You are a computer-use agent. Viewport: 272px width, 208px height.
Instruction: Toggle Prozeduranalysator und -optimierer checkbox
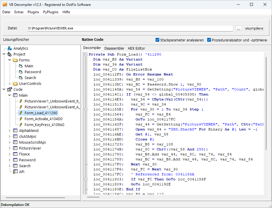click(209, 40)
